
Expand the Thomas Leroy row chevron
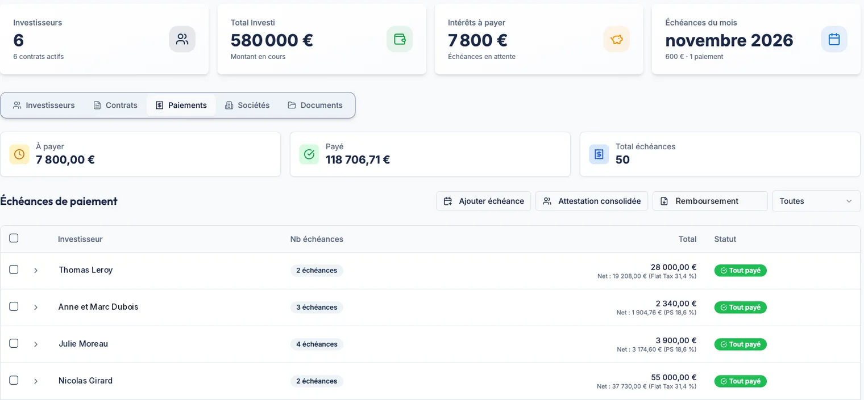[36, 271]
